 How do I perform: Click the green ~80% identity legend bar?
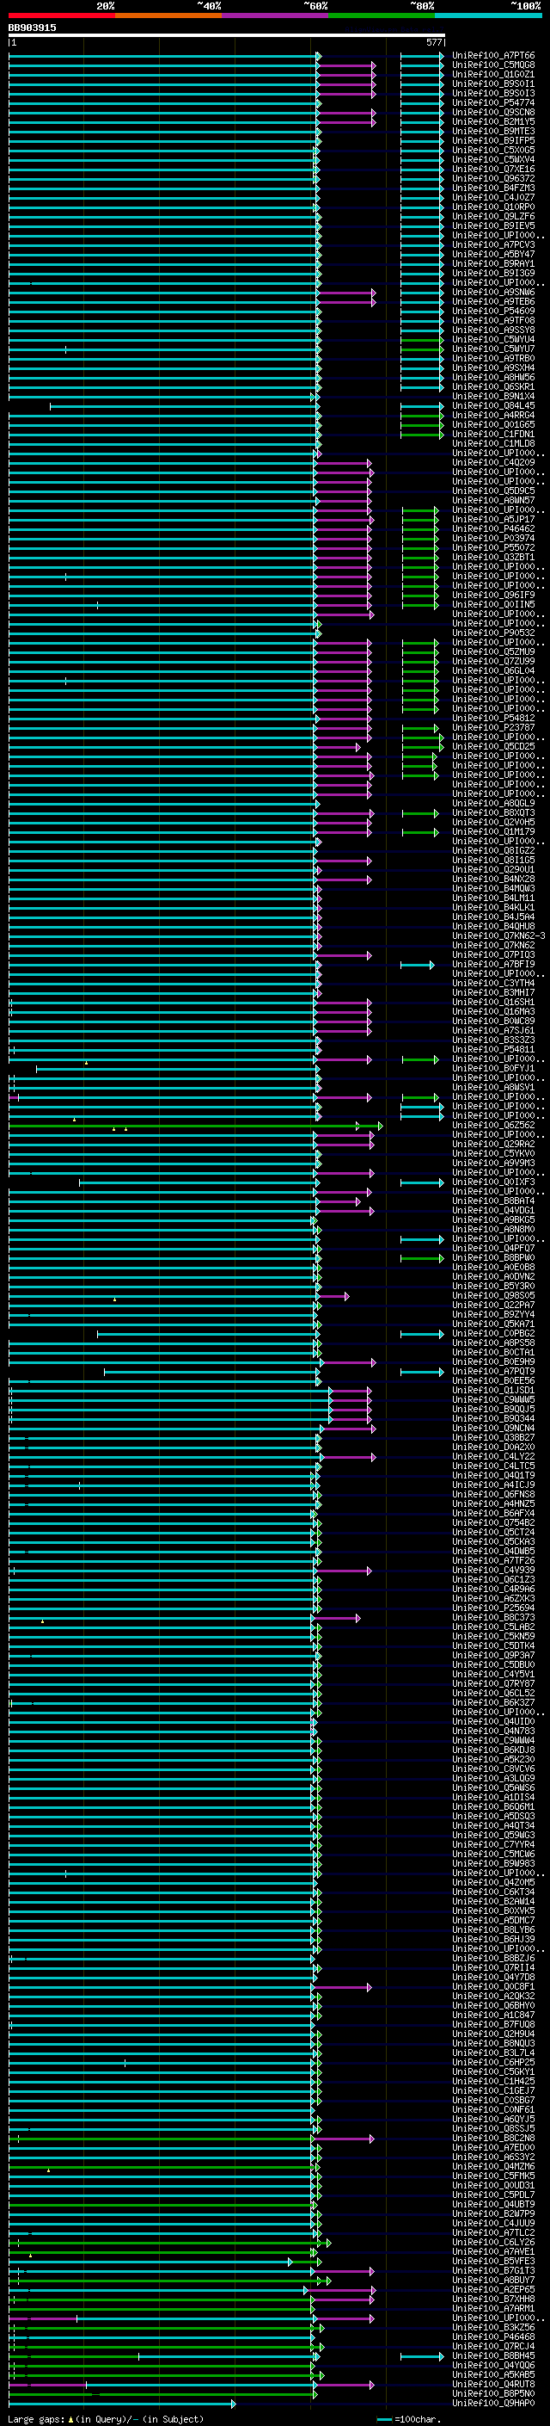382,15
